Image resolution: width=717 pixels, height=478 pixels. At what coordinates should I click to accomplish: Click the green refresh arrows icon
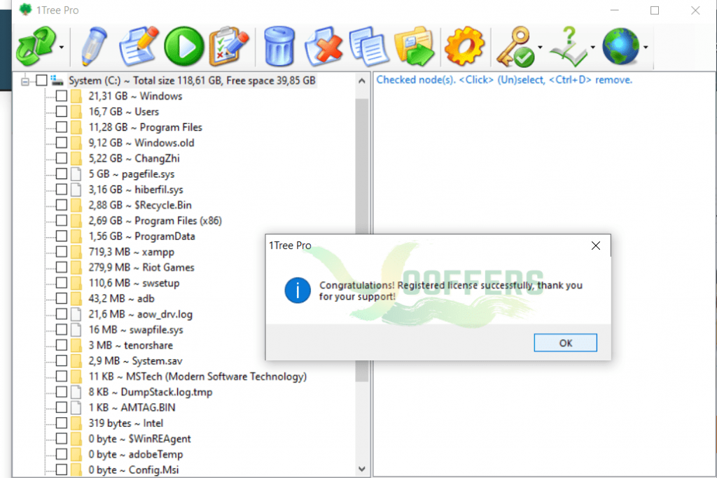[36, 46]
